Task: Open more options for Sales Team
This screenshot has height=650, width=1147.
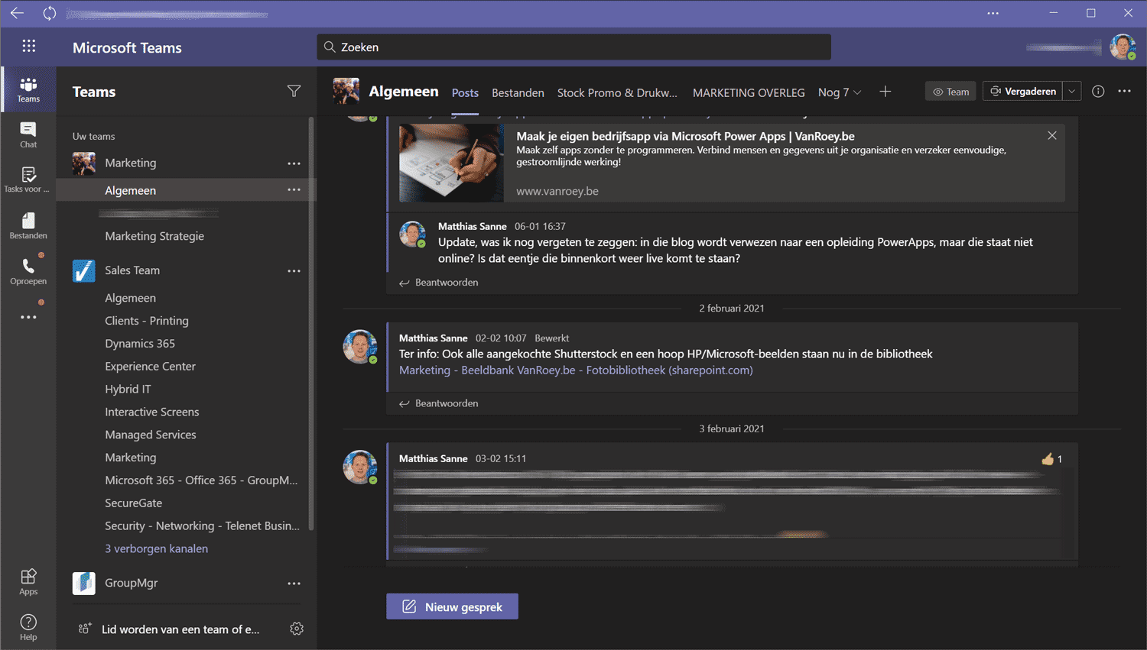Action: 294,271
